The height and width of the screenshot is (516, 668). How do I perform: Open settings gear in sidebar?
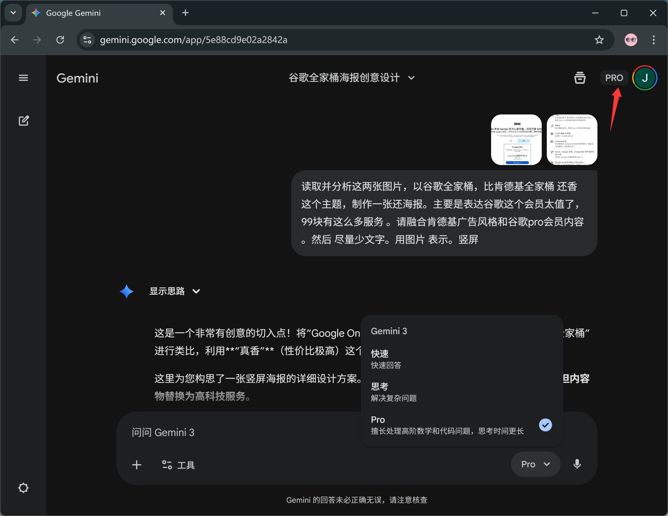pyautogui.click(x=23, y=488)
